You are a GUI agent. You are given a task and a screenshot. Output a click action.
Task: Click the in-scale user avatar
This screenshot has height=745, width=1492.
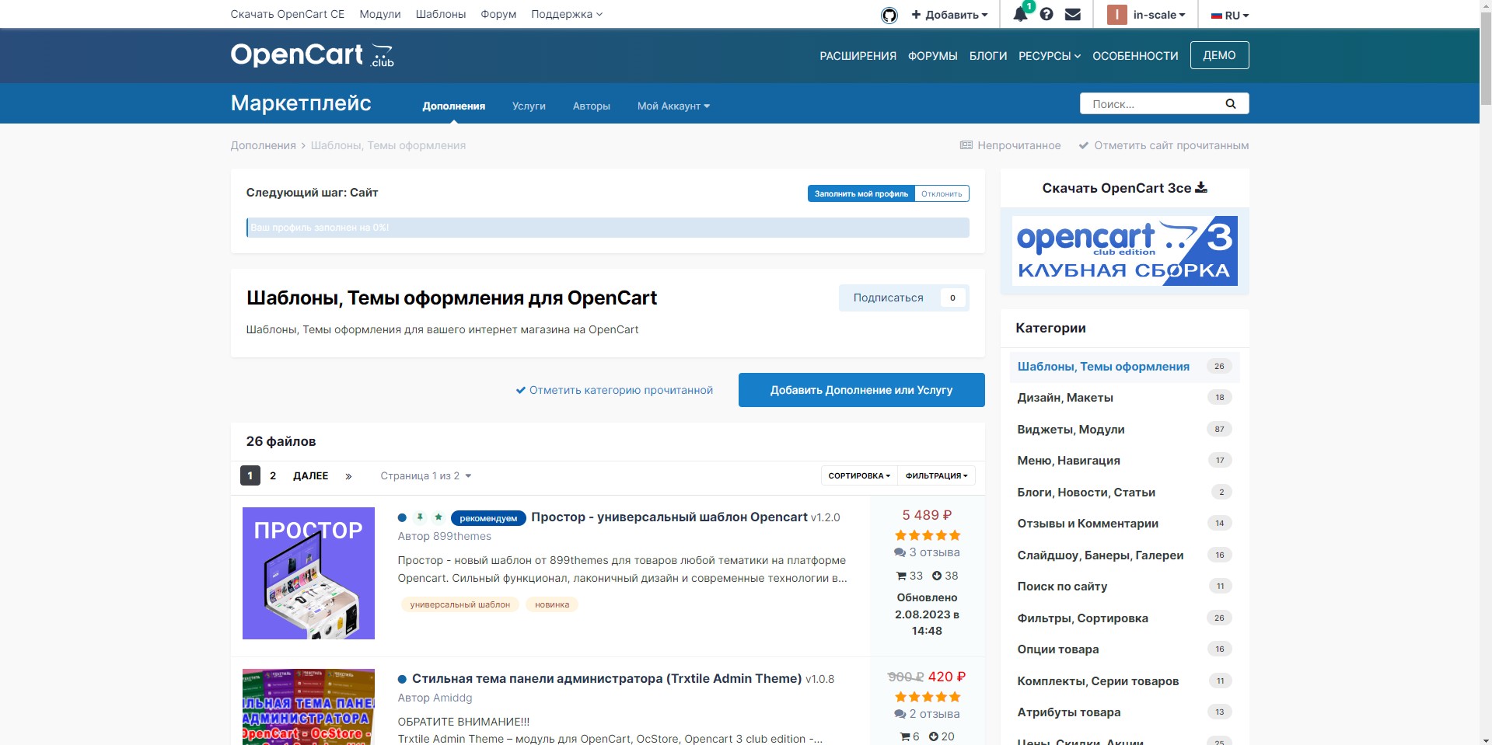(x=1116, y=14)
